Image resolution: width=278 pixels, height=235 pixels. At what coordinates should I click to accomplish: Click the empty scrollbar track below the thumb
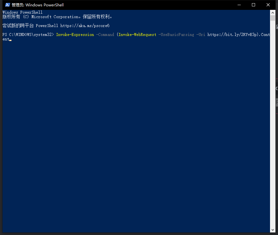pyautogui.click(x=273, y=127)
